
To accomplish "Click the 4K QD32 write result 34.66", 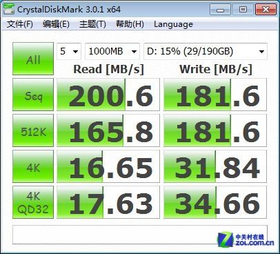I will (215, 202).
